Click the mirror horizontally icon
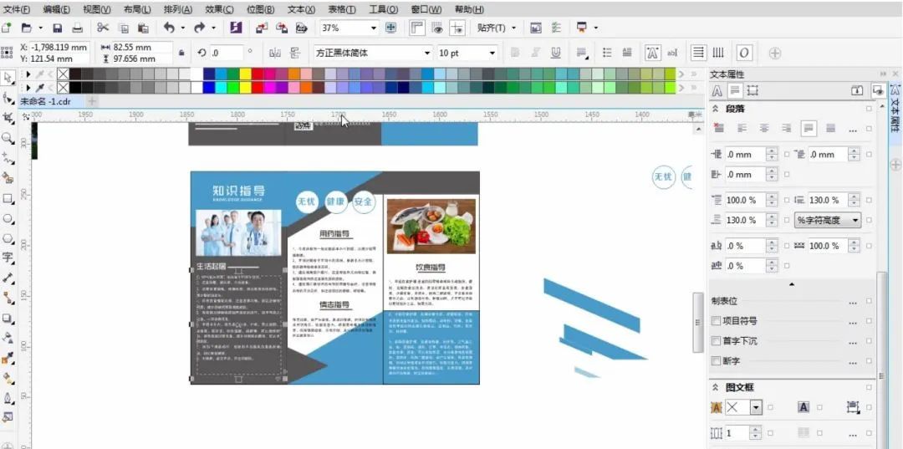Screen dimensions: 903x449 [275, 53]
